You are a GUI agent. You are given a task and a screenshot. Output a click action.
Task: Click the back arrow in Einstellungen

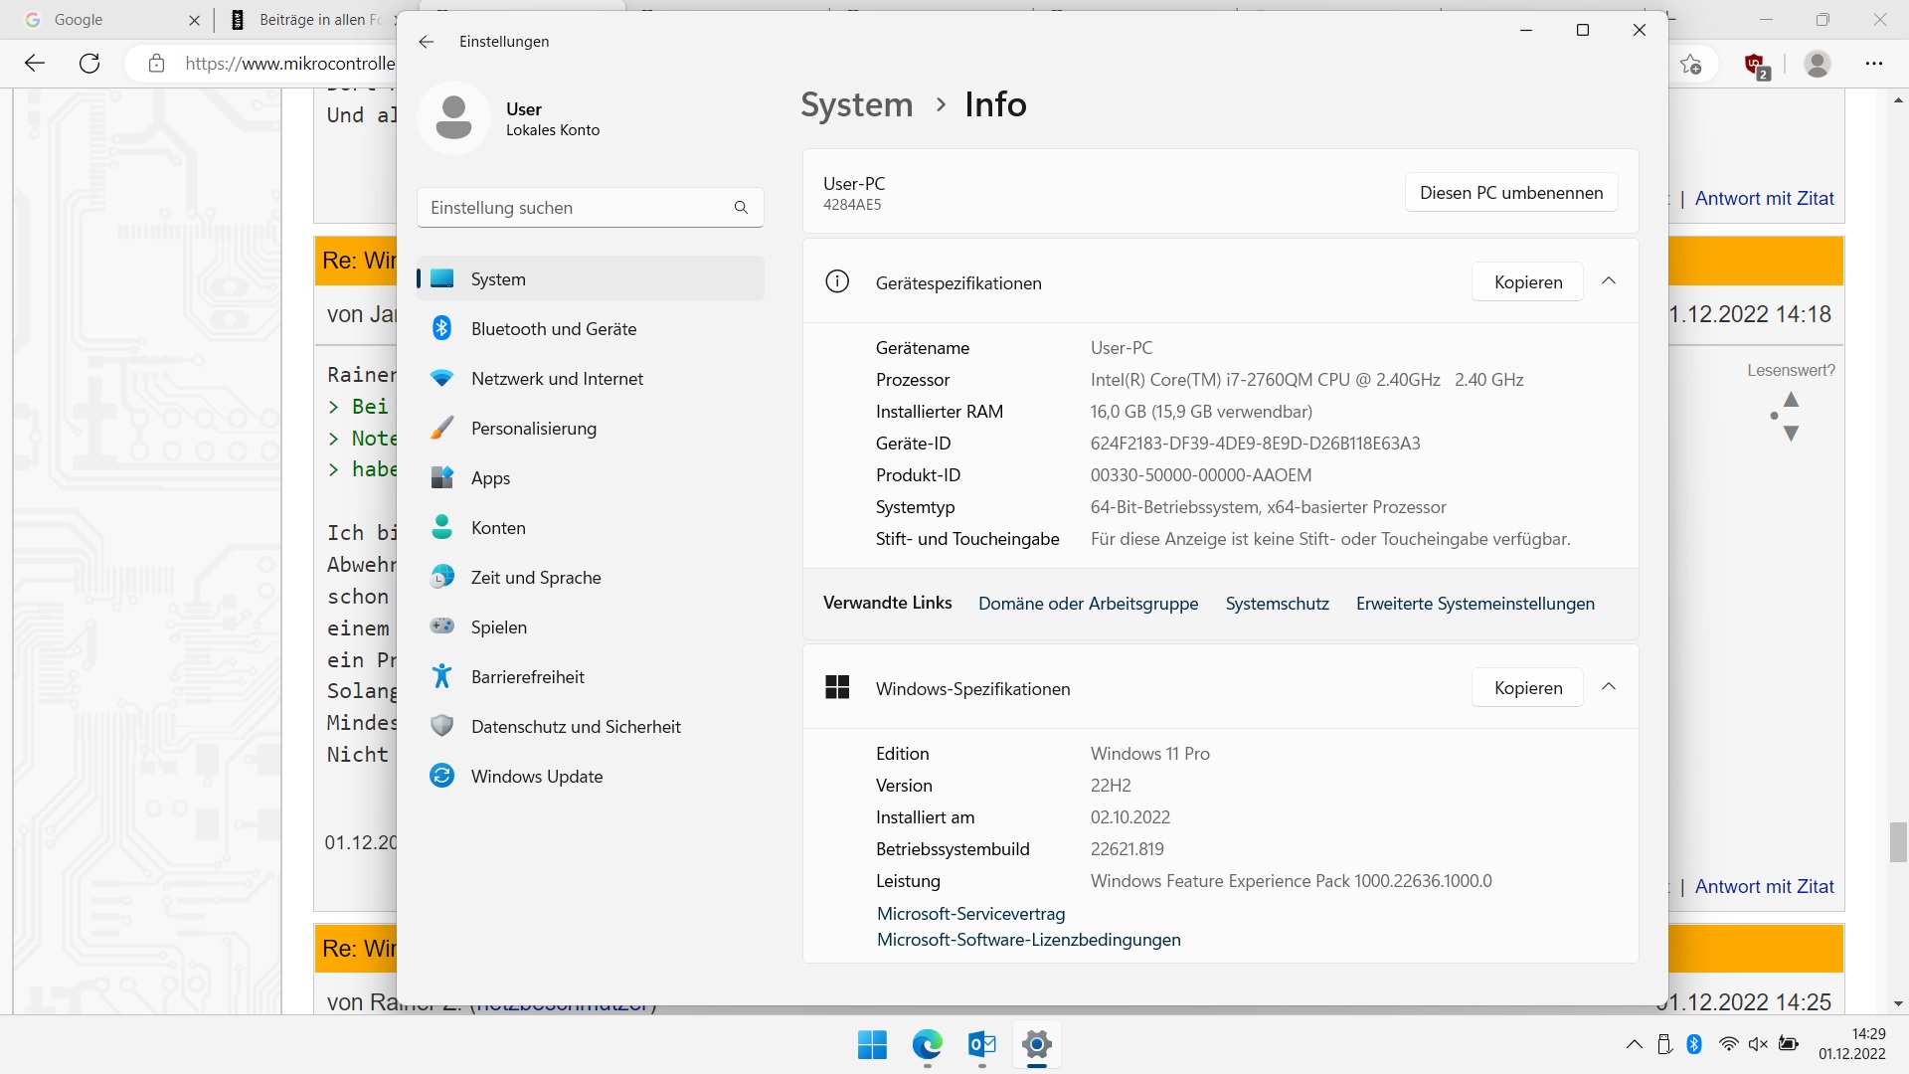pos(427,42)
